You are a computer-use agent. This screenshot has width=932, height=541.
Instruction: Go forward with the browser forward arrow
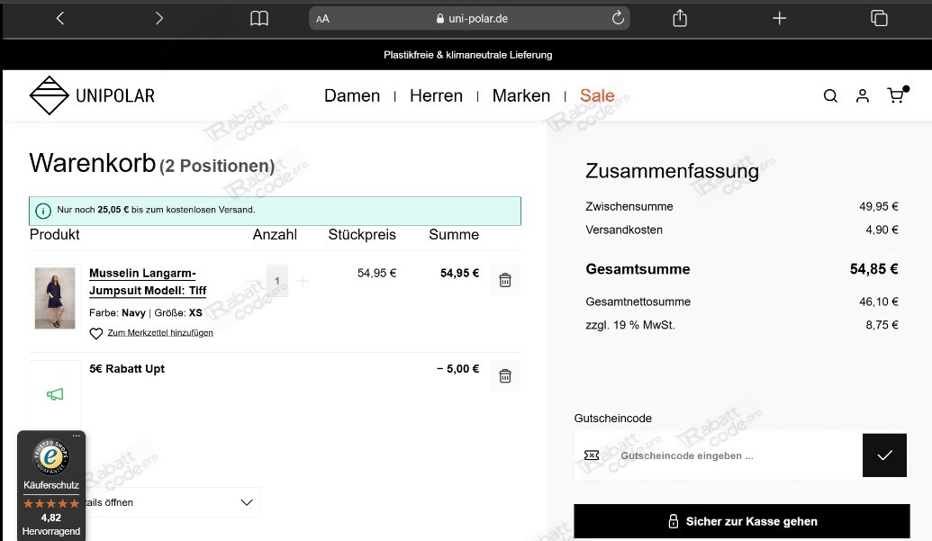coord(158,18)
